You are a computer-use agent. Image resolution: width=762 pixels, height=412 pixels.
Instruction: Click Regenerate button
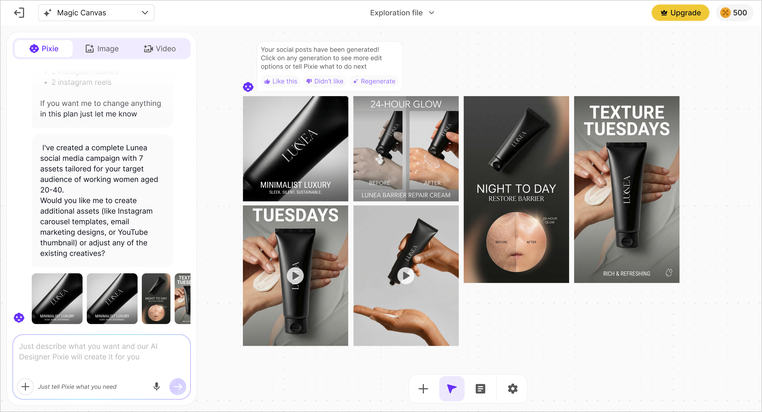click(374, 81)
